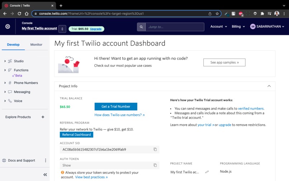Go back with browser back arrow
This screenshot has width=289, height=181.
click(5, 14)
